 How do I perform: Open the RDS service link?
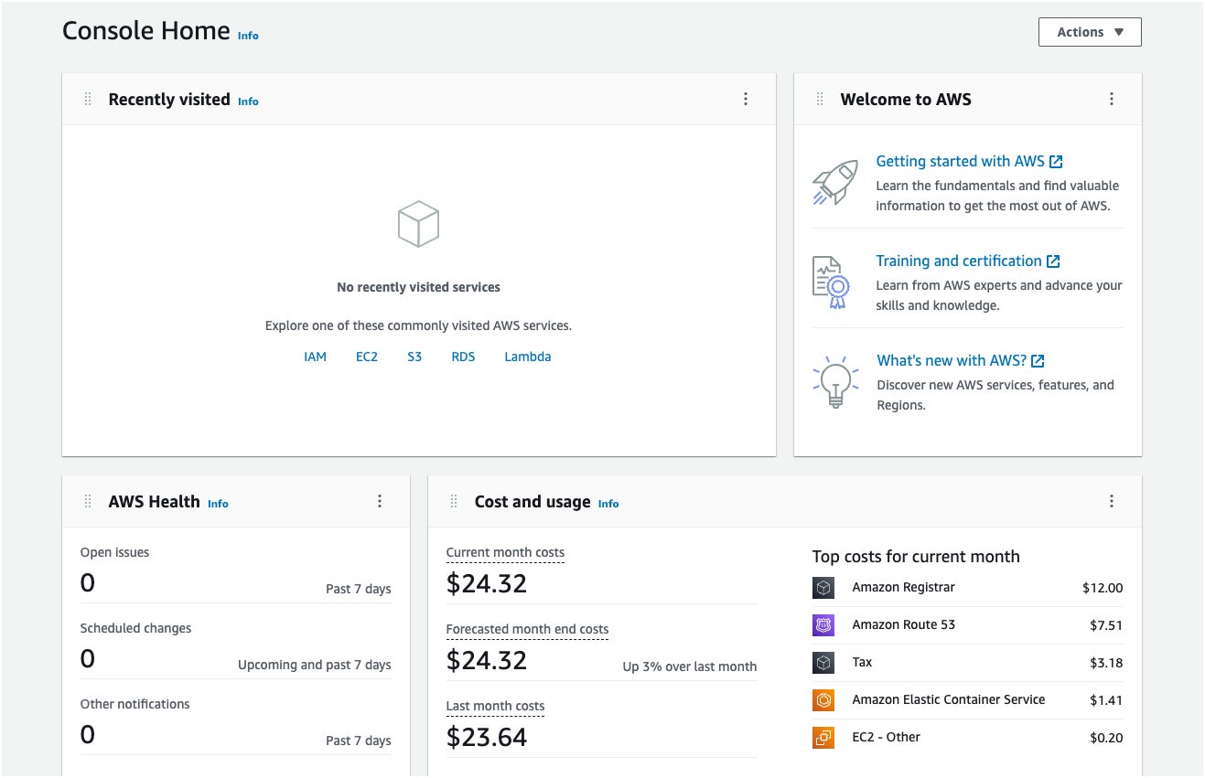pos(463,357)
